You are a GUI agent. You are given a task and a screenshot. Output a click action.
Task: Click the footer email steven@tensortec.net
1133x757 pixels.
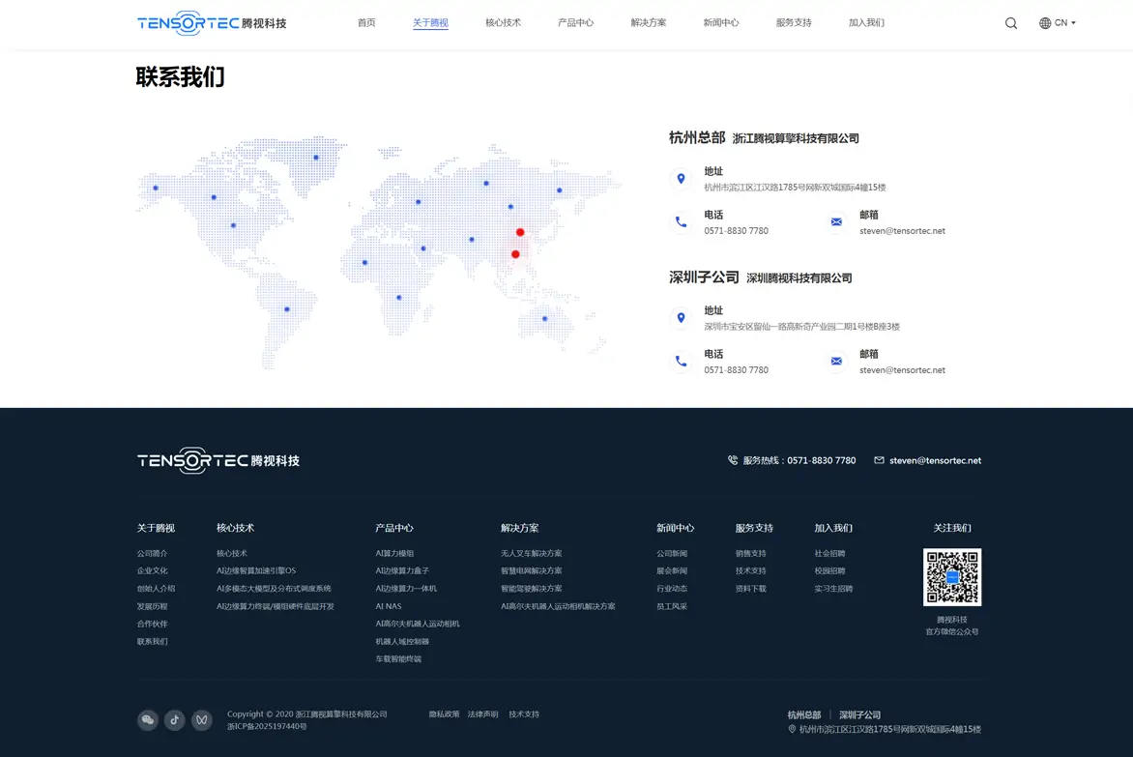pyautogui.click(x=935, y=461)
